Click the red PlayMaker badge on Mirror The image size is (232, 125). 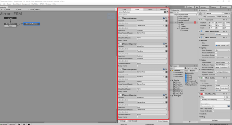point(195,22)
